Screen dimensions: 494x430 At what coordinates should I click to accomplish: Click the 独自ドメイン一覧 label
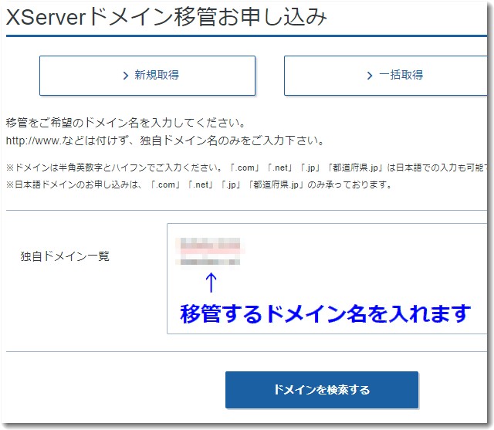65,256
